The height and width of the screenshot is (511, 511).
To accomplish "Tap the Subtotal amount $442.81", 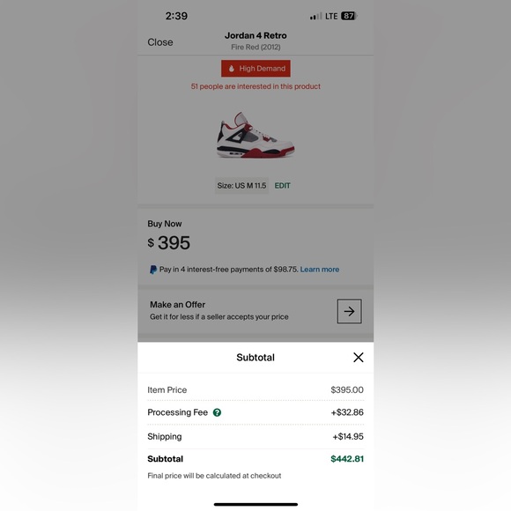I will (347, 459).
